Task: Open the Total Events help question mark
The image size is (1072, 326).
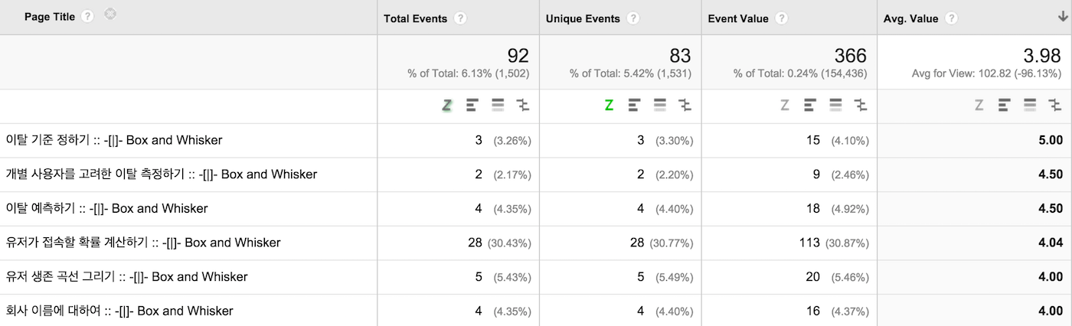Action: 460,18
